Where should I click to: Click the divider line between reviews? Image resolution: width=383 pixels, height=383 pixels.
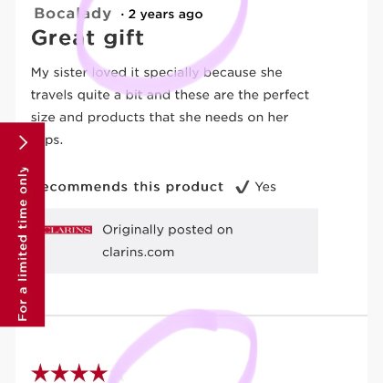pyautogui.click(x=206, y=316)
